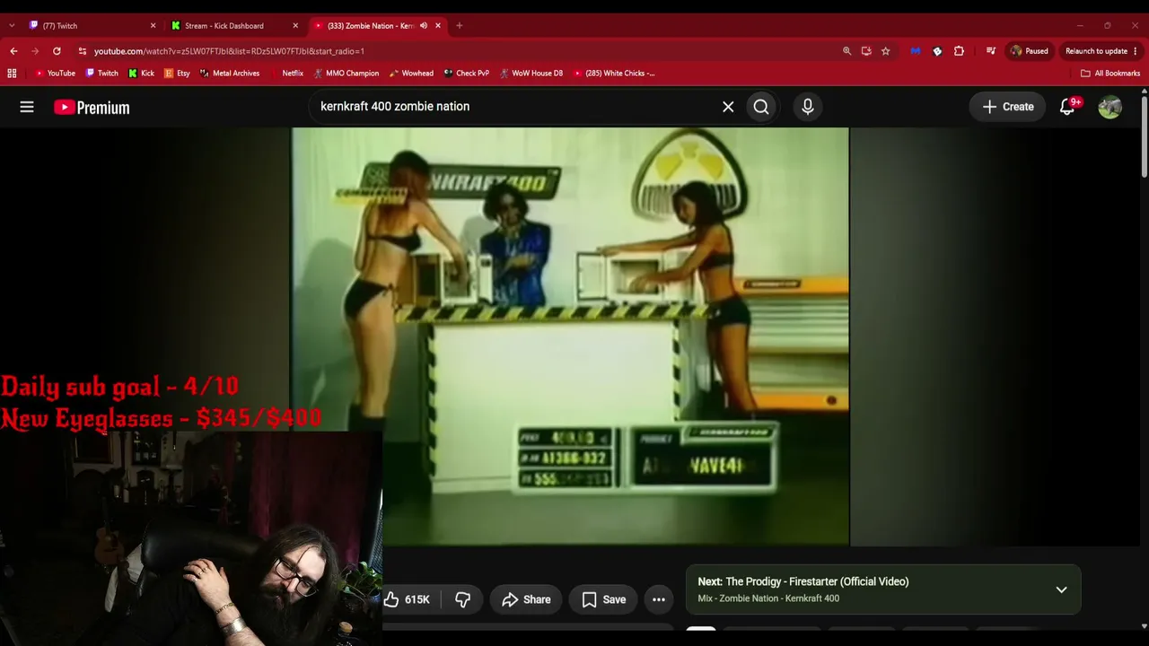This screenshot has width=1149, height=646.
Task: Open the All Bookmarks folder
Action: [1110, 74]
